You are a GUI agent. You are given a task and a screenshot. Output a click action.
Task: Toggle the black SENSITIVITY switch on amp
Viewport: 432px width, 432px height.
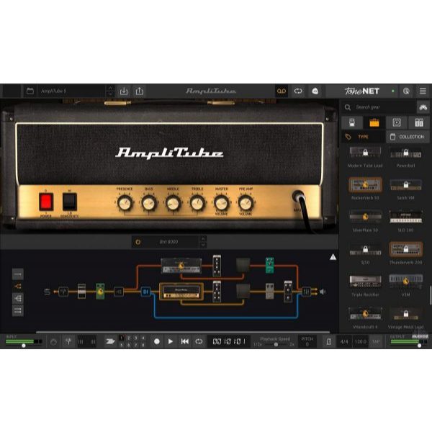coord(69,202)
